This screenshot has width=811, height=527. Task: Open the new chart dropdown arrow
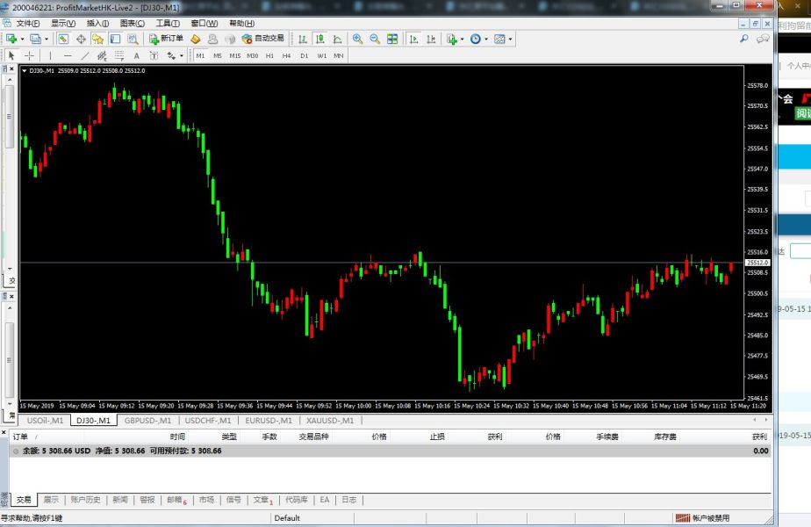pyautogui.click(x=22, y=39)
